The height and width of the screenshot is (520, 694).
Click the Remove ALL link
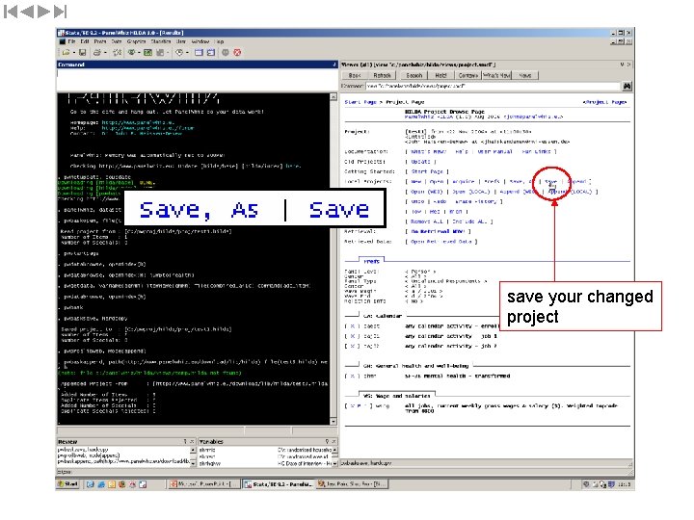[427, 221]
